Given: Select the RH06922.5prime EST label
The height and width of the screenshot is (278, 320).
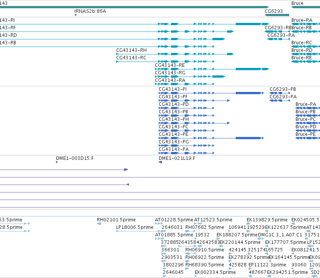Looking at the screenshot, I should (x=205, y=257).
